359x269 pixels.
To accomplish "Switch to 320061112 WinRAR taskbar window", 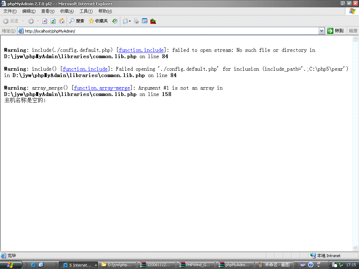I will coord(157,265).
